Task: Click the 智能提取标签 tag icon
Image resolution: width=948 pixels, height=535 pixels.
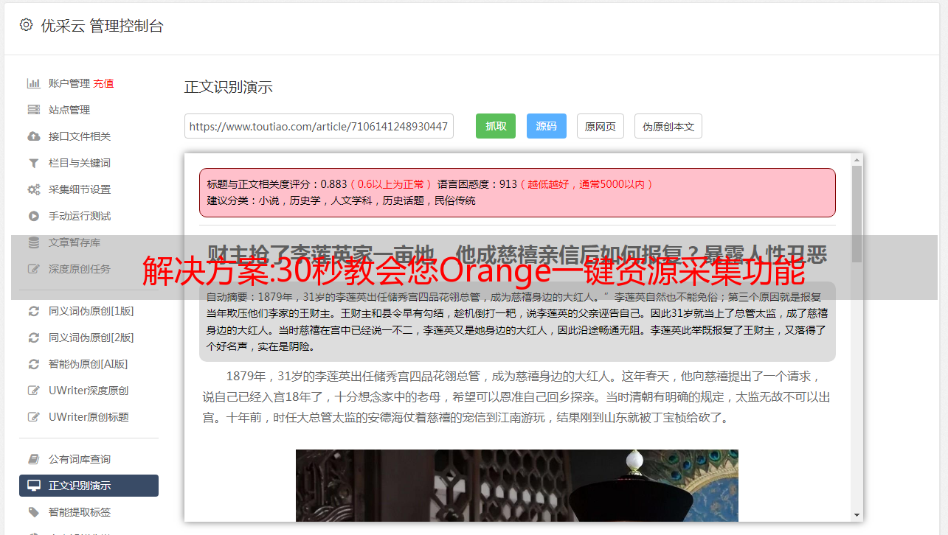Action: point(33,512)
